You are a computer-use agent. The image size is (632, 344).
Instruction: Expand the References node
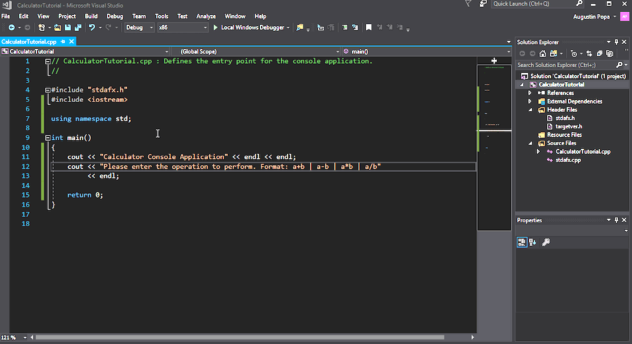530,93
